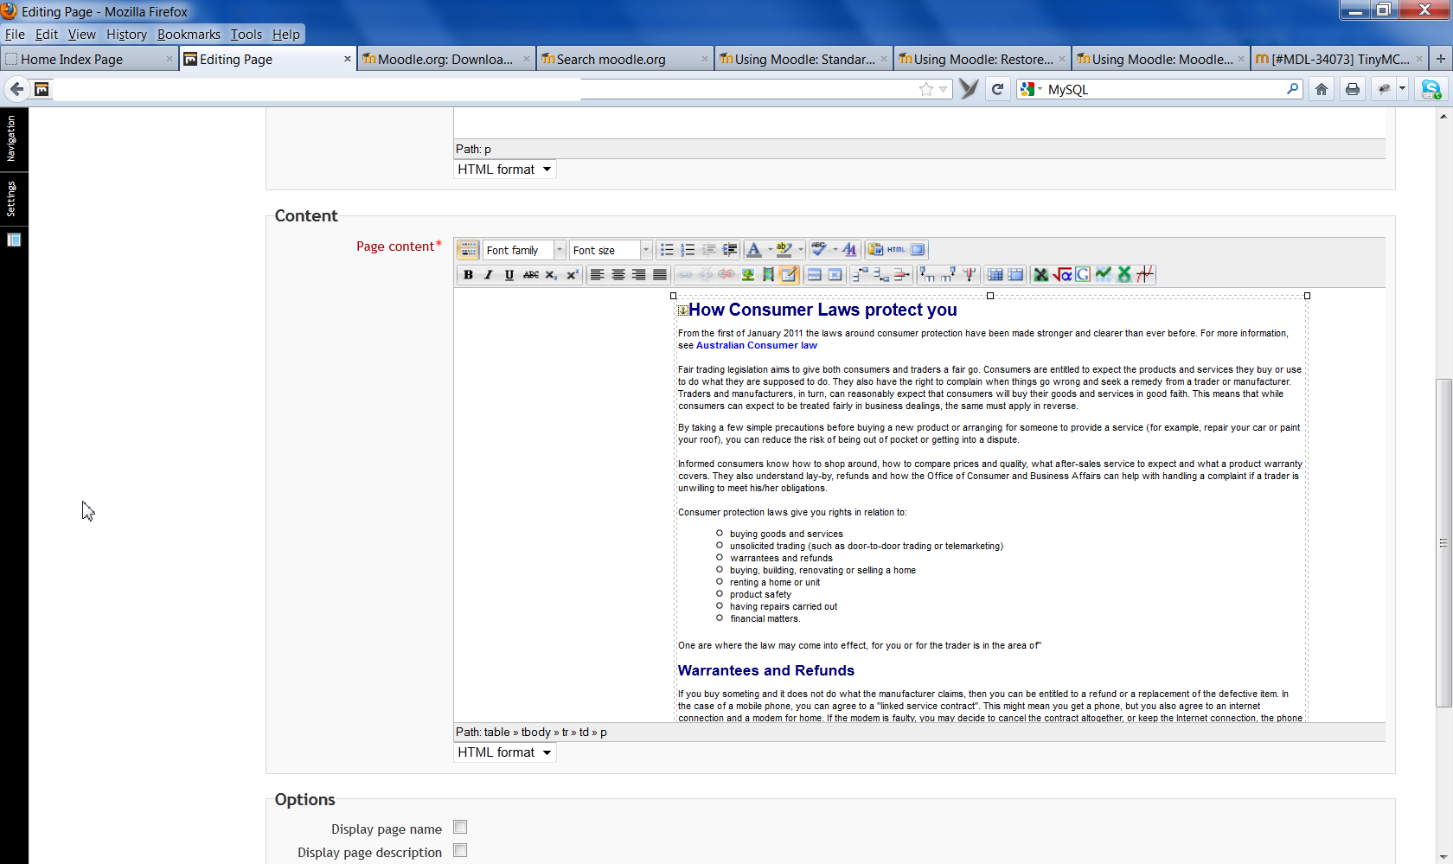Open the docked Navigation block
The height and width of the screenshot is (864, 1453).
[x=11, y=138]
